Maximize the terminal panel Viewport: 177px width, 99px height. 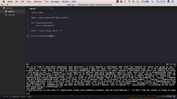(x=167, y=64)
